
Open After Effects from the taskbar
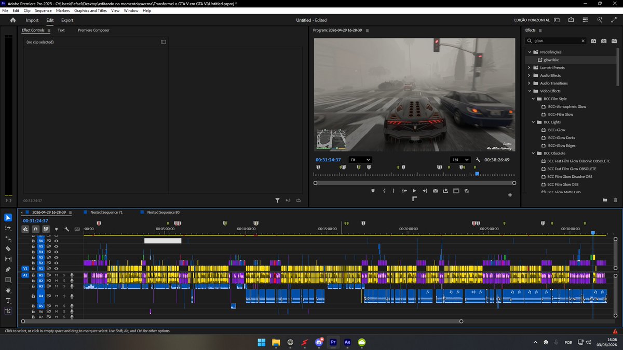pyautogui.click(x=348, y=342)
